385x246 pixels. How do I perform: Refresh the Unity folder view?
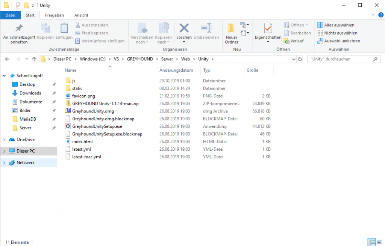tap(300, 59)
